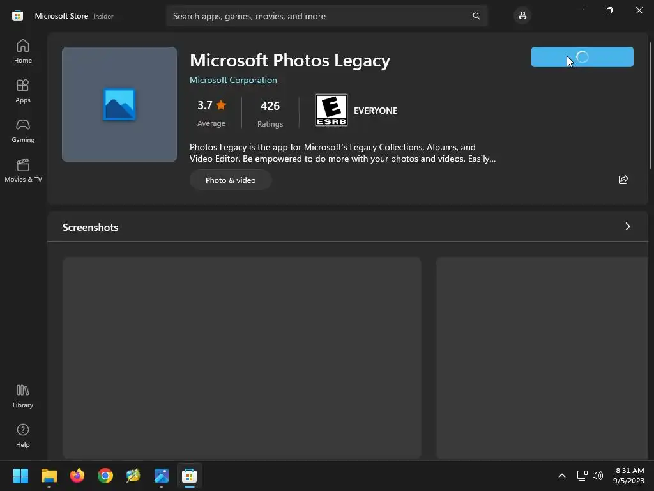
Task: Open the clock and date flyout
Action: [629, 476]
